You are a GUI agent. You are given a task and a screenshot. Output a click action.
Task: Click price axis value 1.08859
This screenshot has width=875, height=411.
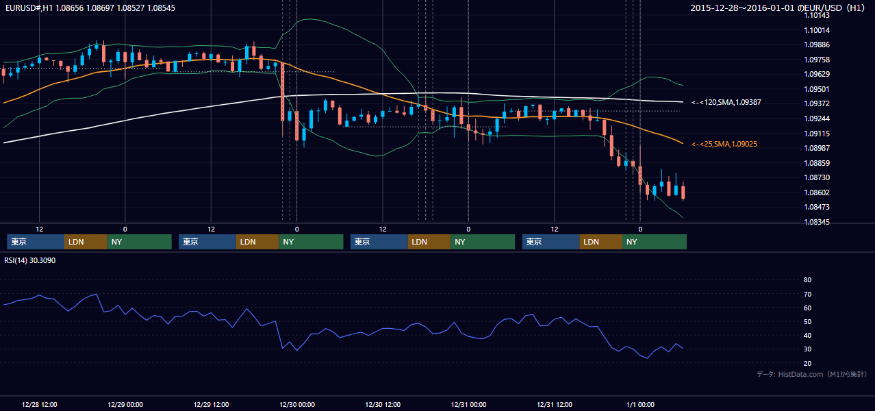(816, 163)
